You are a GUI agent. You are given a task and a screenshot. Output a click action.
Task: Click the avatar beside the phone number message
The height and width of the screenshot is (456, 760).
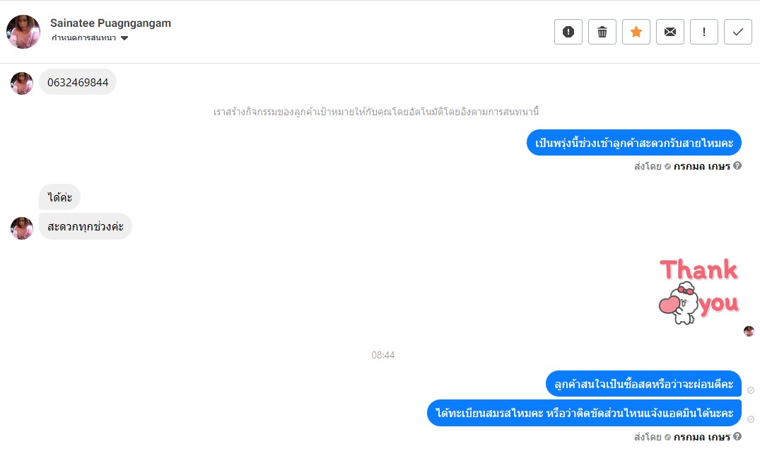(22, 83)
